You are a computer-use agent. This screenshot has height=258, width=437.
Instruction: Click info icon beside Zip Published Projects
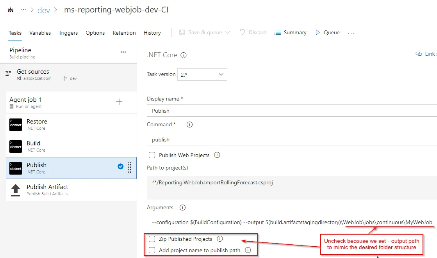click(x=219, y=239)
